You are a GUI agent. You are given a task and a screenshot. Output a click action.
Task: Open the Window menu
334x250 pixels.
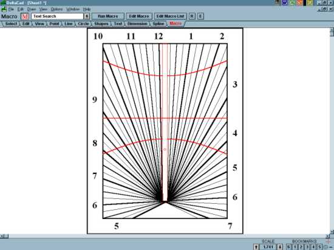[x=73, y=9]
